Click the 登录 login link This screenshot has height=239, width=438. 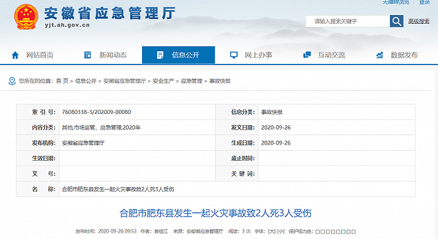click(424, 3)
